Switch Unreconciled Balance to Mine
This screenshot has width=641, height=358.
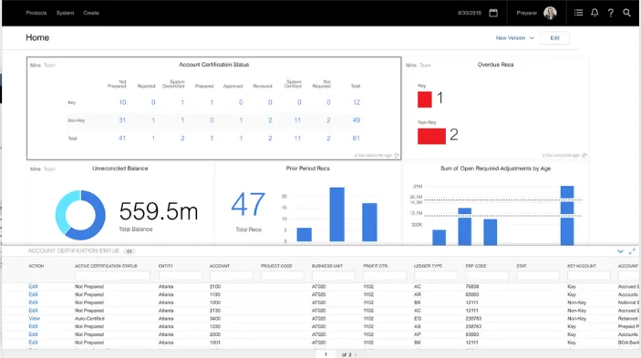tap(36, 169)
